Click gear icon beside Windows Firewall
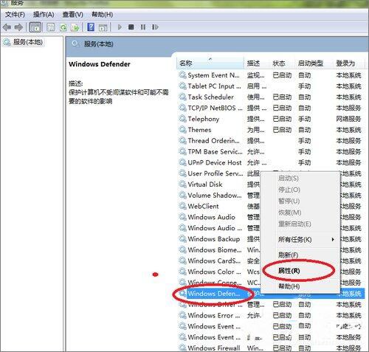 (x=182, y=348)
